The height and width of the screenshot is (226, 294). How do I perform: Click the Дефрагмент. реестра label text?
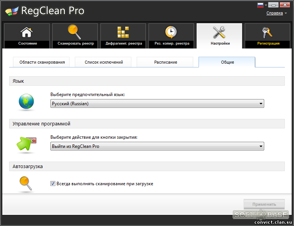pos(124,43)
